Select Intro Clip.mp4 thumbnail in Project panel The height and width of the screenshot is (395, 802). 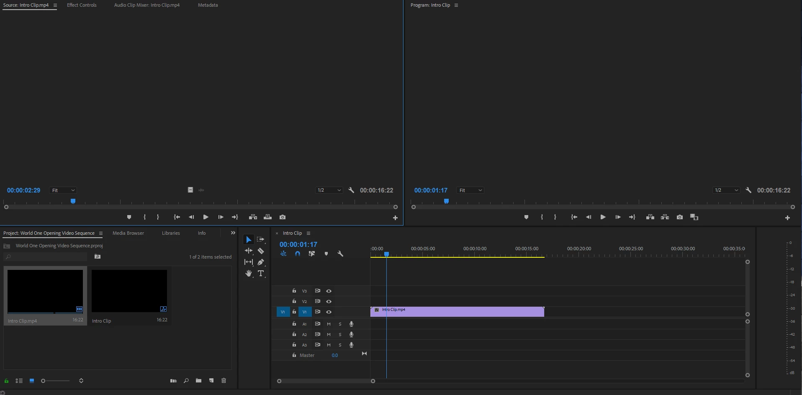click(x=45, y=291)
